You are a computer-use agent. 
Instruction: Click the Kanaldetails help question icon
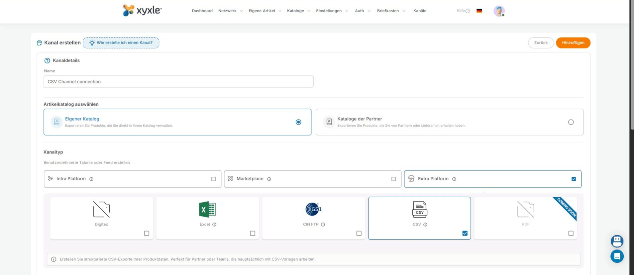point(47,60)
